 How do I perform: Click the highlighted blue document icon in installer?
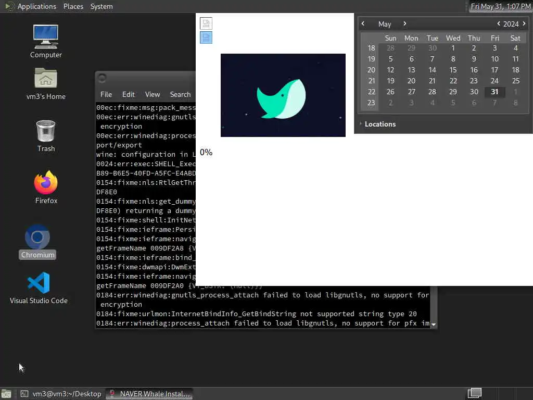[206, 37]
